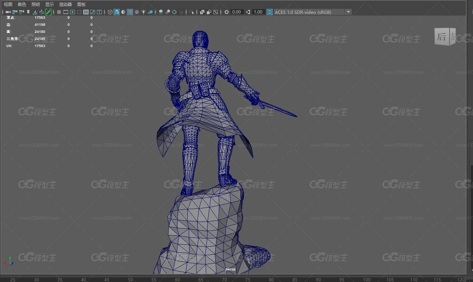
Task: Click frame 100 on the time slider
Action: pyautogui.click(x=367, y=280)
